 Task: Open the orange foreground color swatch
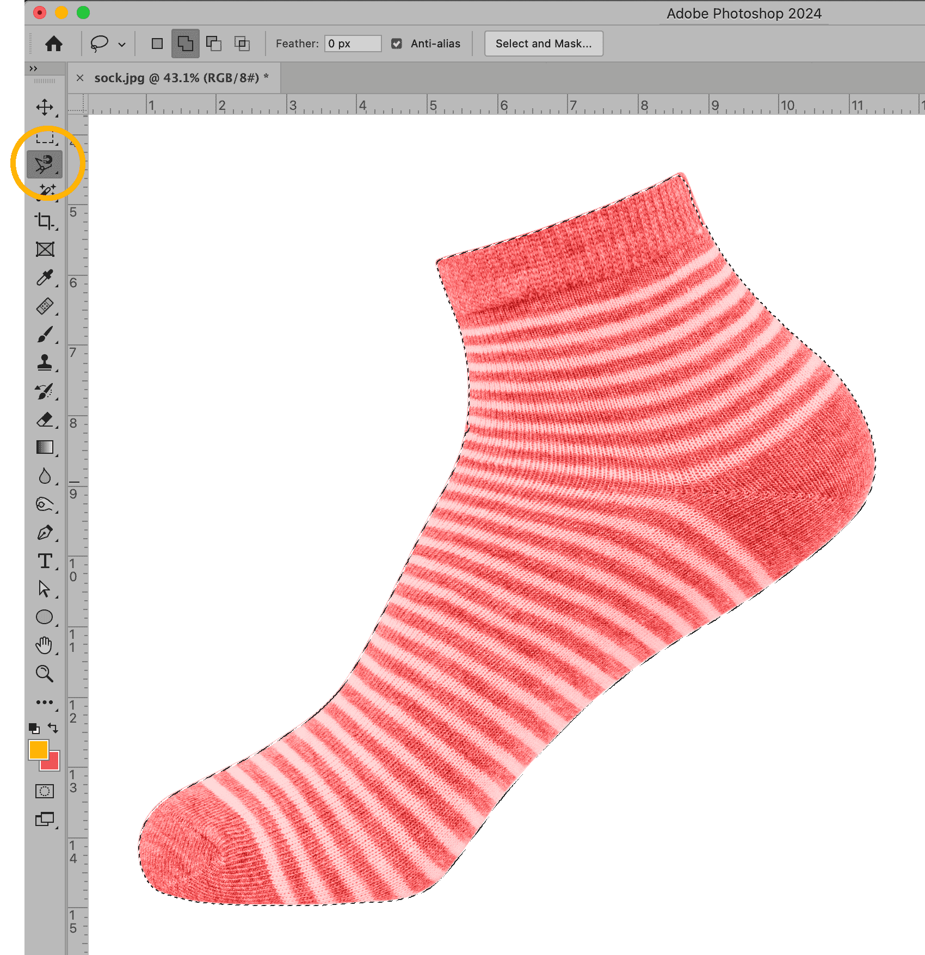click(x=38, y=750)
